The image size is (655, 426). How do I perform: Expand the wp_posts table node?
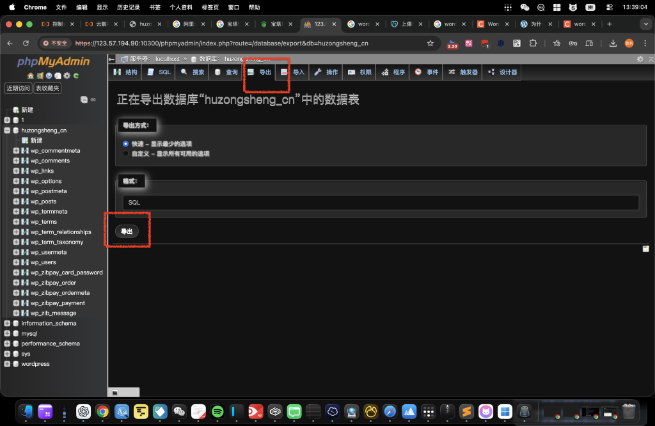(16, 201)
